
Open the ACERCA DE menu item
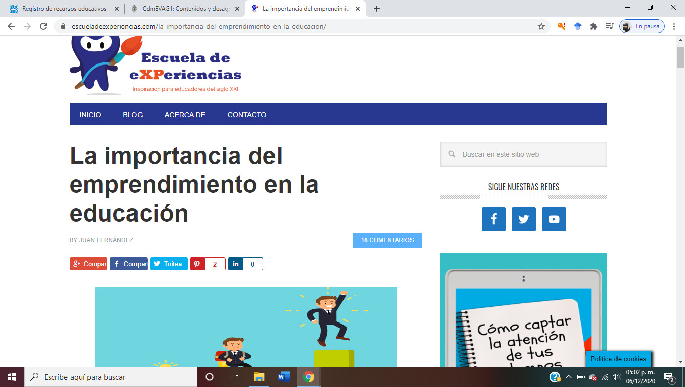coord(185,115)
